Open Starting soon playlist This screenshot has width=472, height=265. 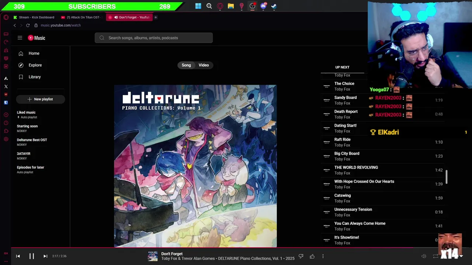pyautogui.click(x=41, y=128)
